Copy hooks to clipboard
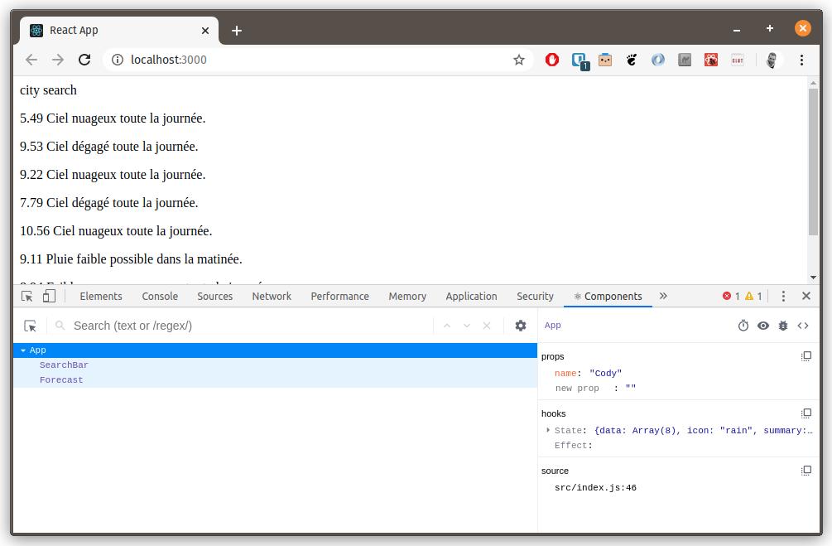Screen dimensions: 832x546 pyautogui.click(x=806, y=413)
